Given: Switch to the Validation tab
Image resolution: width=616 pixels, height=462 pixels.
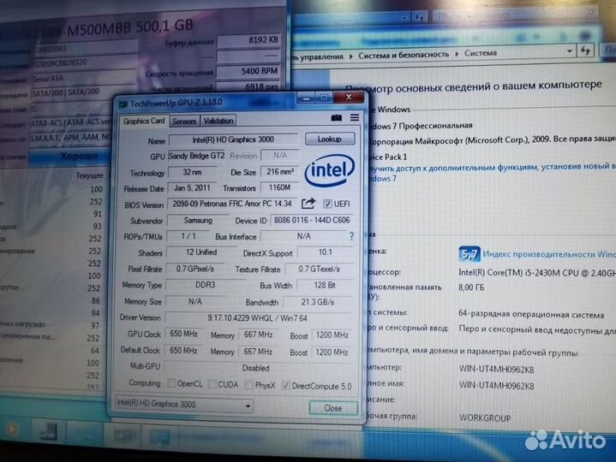Looking at the screenshot, I should [x=218, y=121].
